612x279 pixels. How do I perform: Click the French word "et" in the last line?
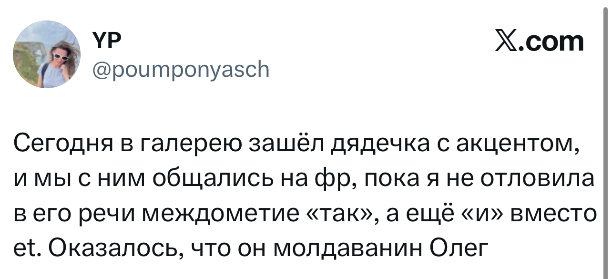[x=26, y=248]
